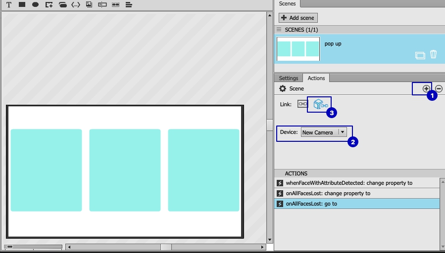Open the align left options icon
The height and width of the screenshot is (253, 445).
[129, 4]
